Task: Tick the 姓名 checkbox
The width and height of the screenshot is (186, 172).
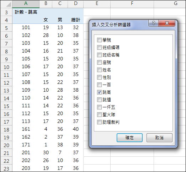Action: (99, 70)
